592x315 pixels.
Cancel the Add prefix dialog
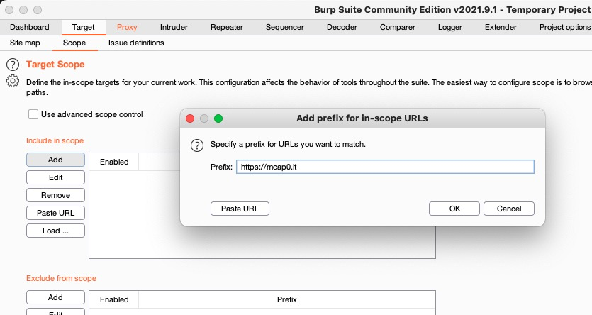coord(509,209)
